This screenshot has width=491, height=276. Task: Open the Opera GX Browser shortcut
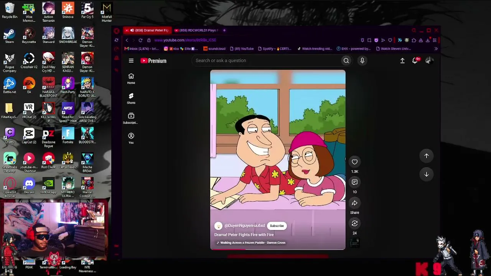[x=10, y=187]
